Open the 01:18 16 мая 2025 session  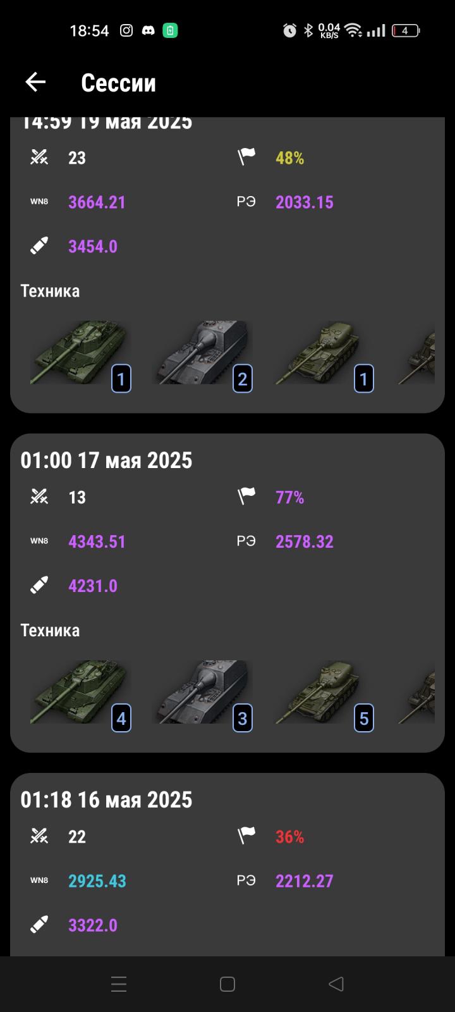[x=106, y=799]
